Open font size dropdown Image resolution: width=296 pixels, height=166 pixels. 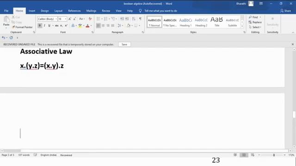coord(66,19)
